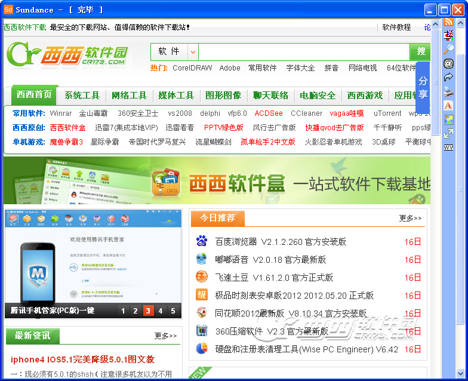468x381 pixels.
Task: Click the 西西软件盒 green banner
Action: (217, 180)
